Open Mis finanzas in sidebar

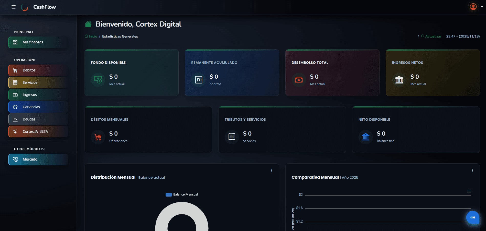pos(38,42)
